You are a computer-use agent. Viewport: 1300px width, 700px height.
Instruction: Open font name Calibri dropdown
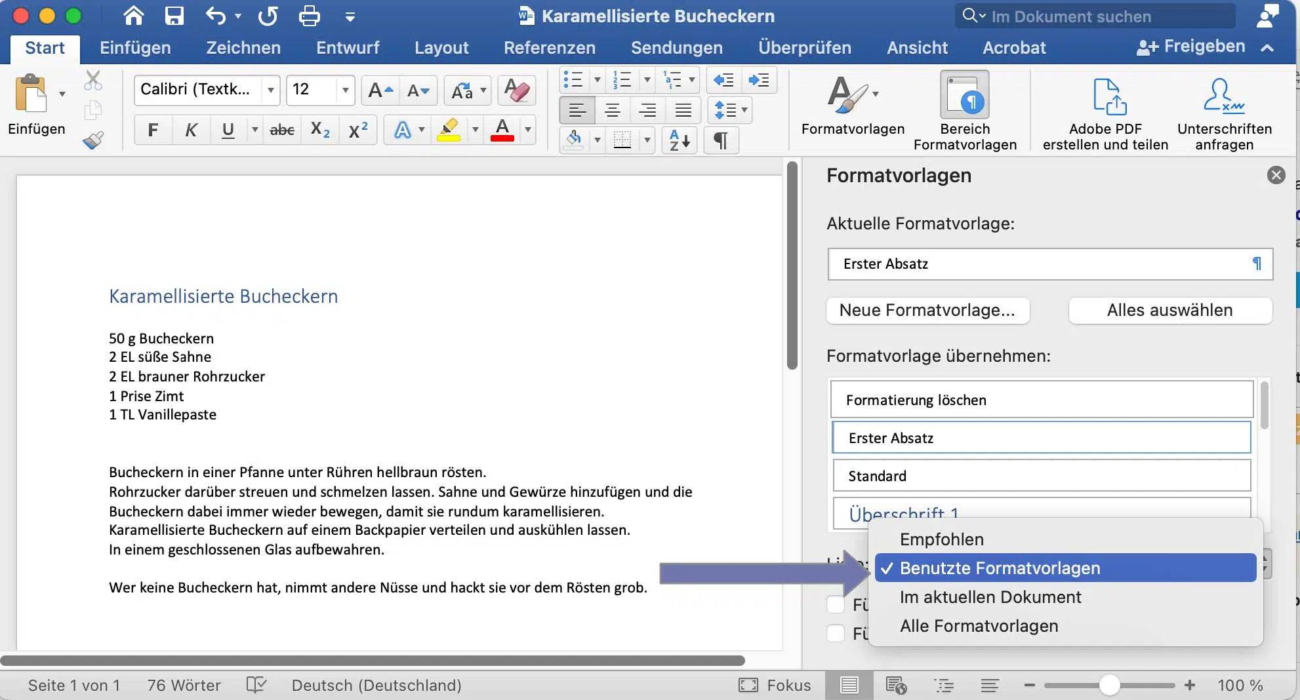[270, 90]
